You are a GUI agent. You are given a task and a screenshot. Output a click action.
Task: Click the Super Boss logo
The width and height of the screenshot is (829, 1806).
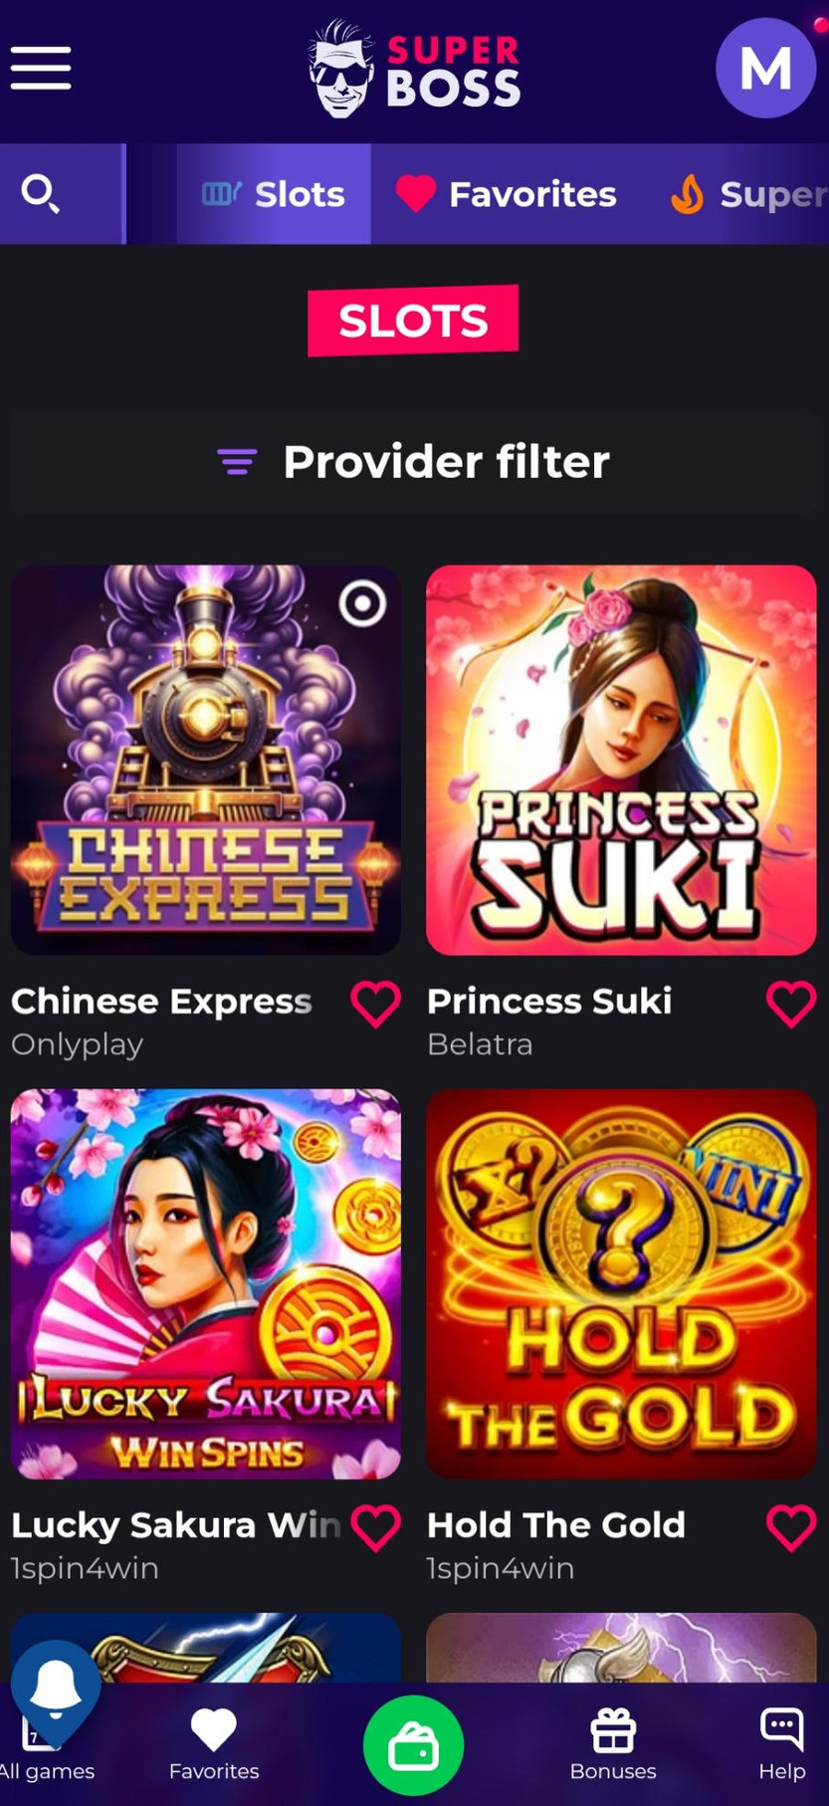414,68
